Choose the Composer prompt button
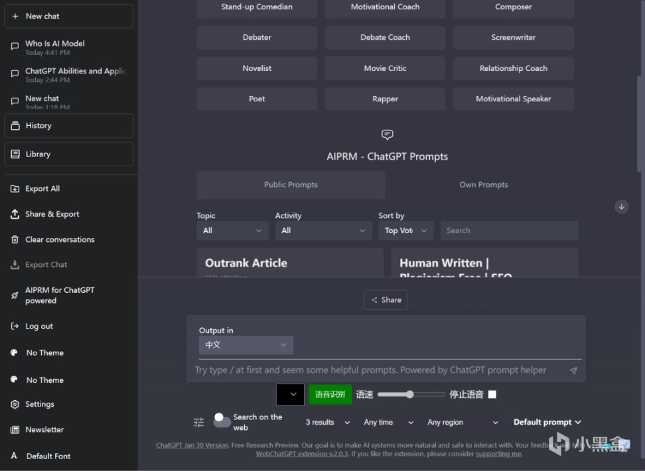 514,7
